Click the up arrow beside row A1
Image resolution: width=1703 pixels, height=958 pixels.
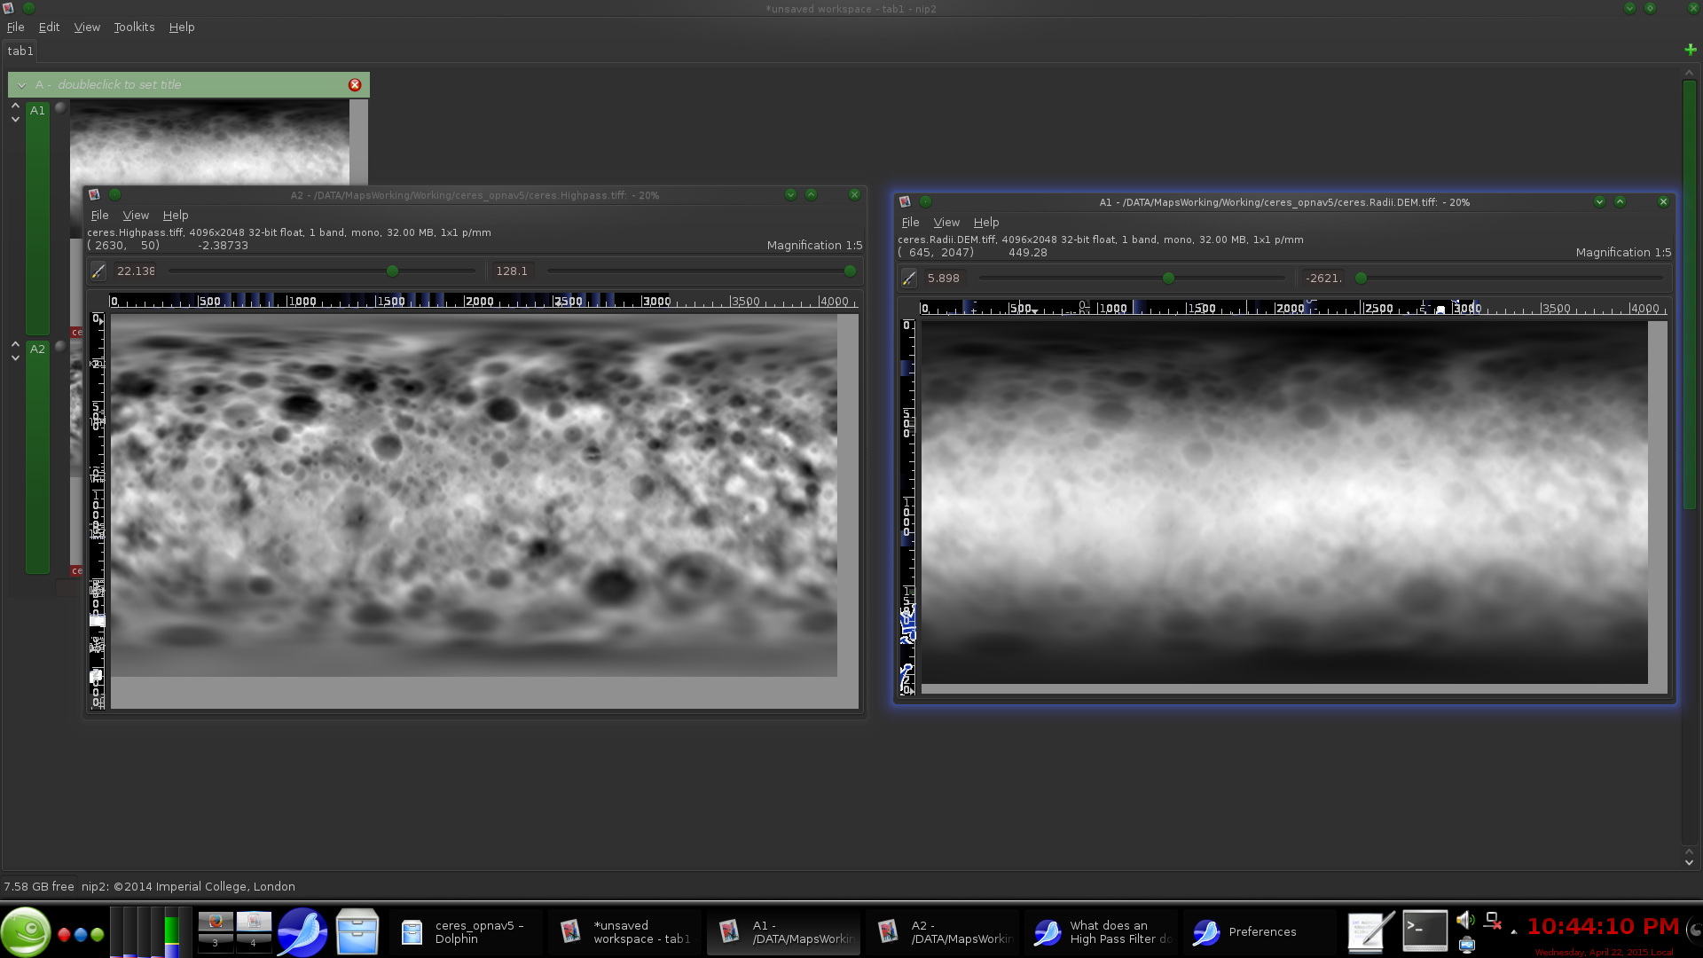15,106
